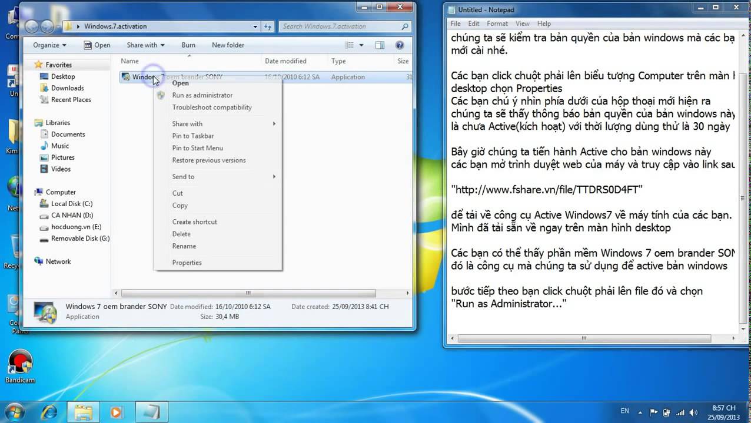Click the Pictures library icon

(45, 157)
